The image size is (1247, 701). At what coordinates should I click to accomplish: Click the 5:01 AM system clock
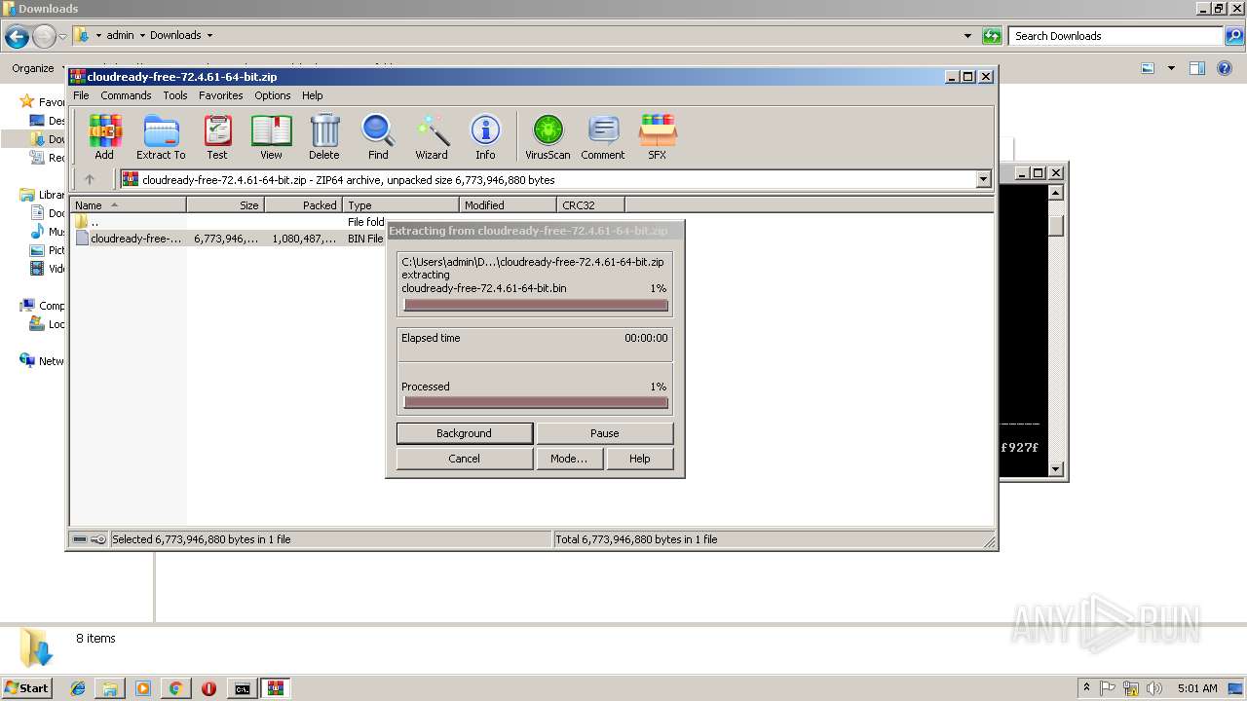point(1196,688)
